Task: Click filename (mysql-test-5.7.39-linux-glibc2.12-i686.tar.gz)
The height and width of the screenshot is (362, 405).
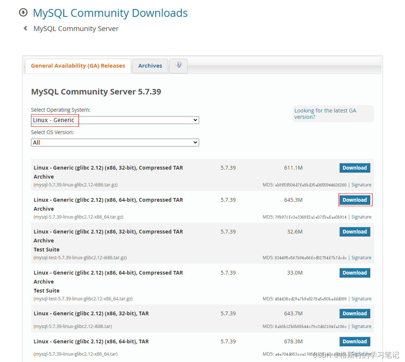Action: tap(80, 258)
